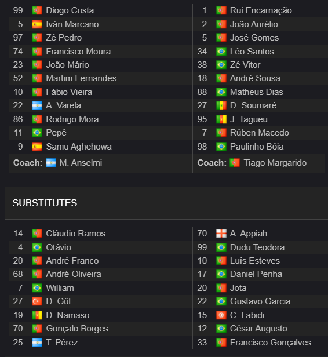This screenshot has width=328, height=357.
Task: Click the Cameroon flag next to D. Namaso
Action: point(37,315)
